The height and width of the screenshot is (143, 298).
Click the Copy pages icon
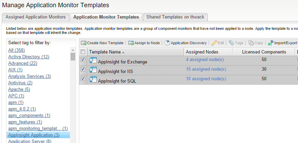(251, 43)
